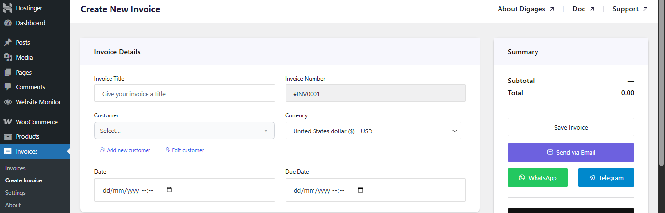Open the About submenu item
Viewport: 665px width, 213px height.
click(x=13, y=205)
